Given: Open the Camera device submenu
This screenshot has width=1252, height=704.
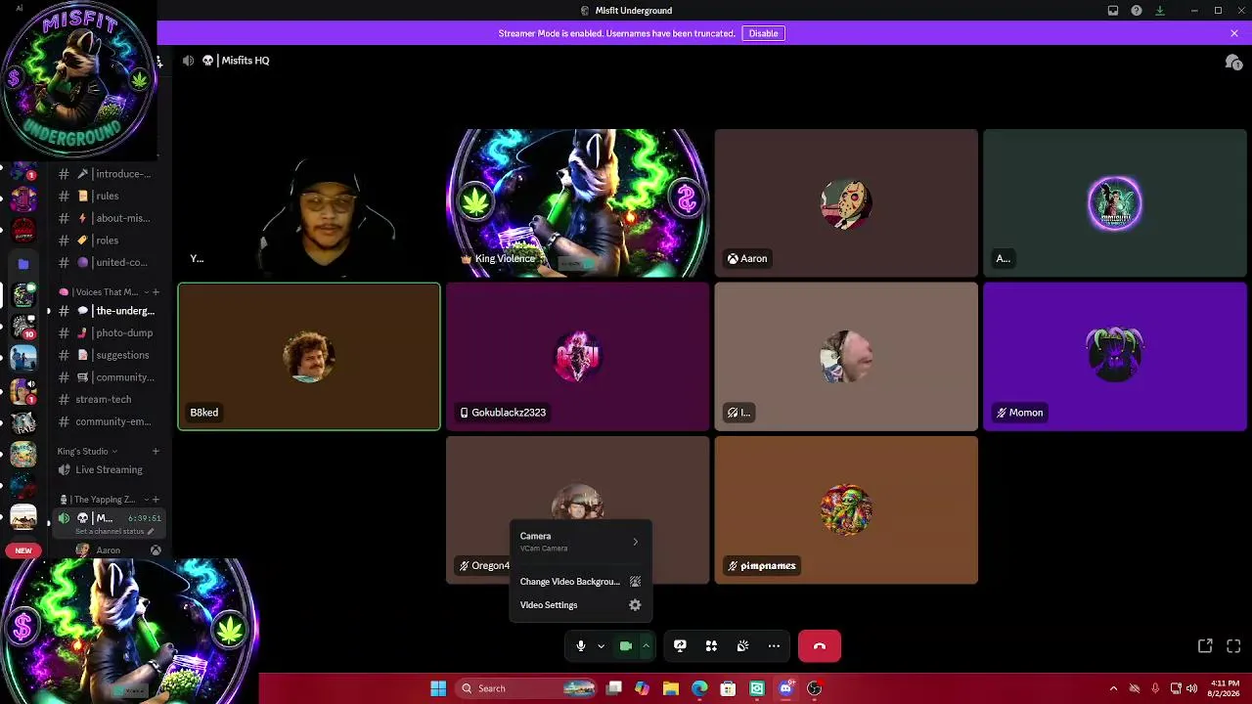Looking at the screenshot, I should (580, 541).
